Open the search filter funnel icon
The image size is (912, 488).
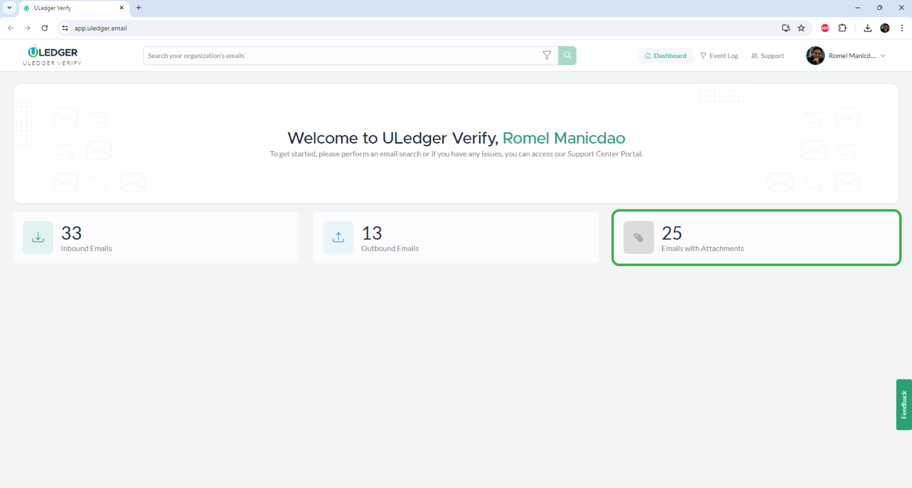click(x=547, y=56)
